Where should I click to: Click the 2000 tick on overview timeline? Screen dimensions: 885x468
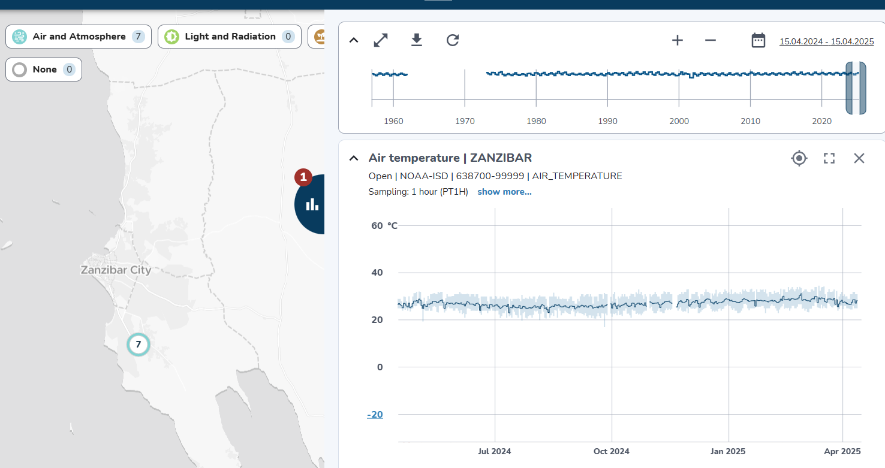coord(679,121)
